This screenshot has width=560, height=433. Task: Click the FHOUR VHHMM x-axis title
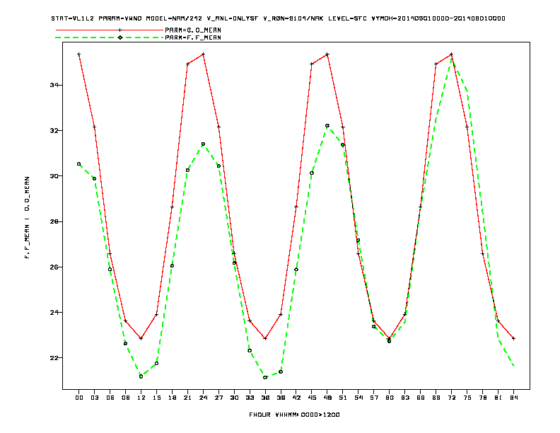pos(294,415)
